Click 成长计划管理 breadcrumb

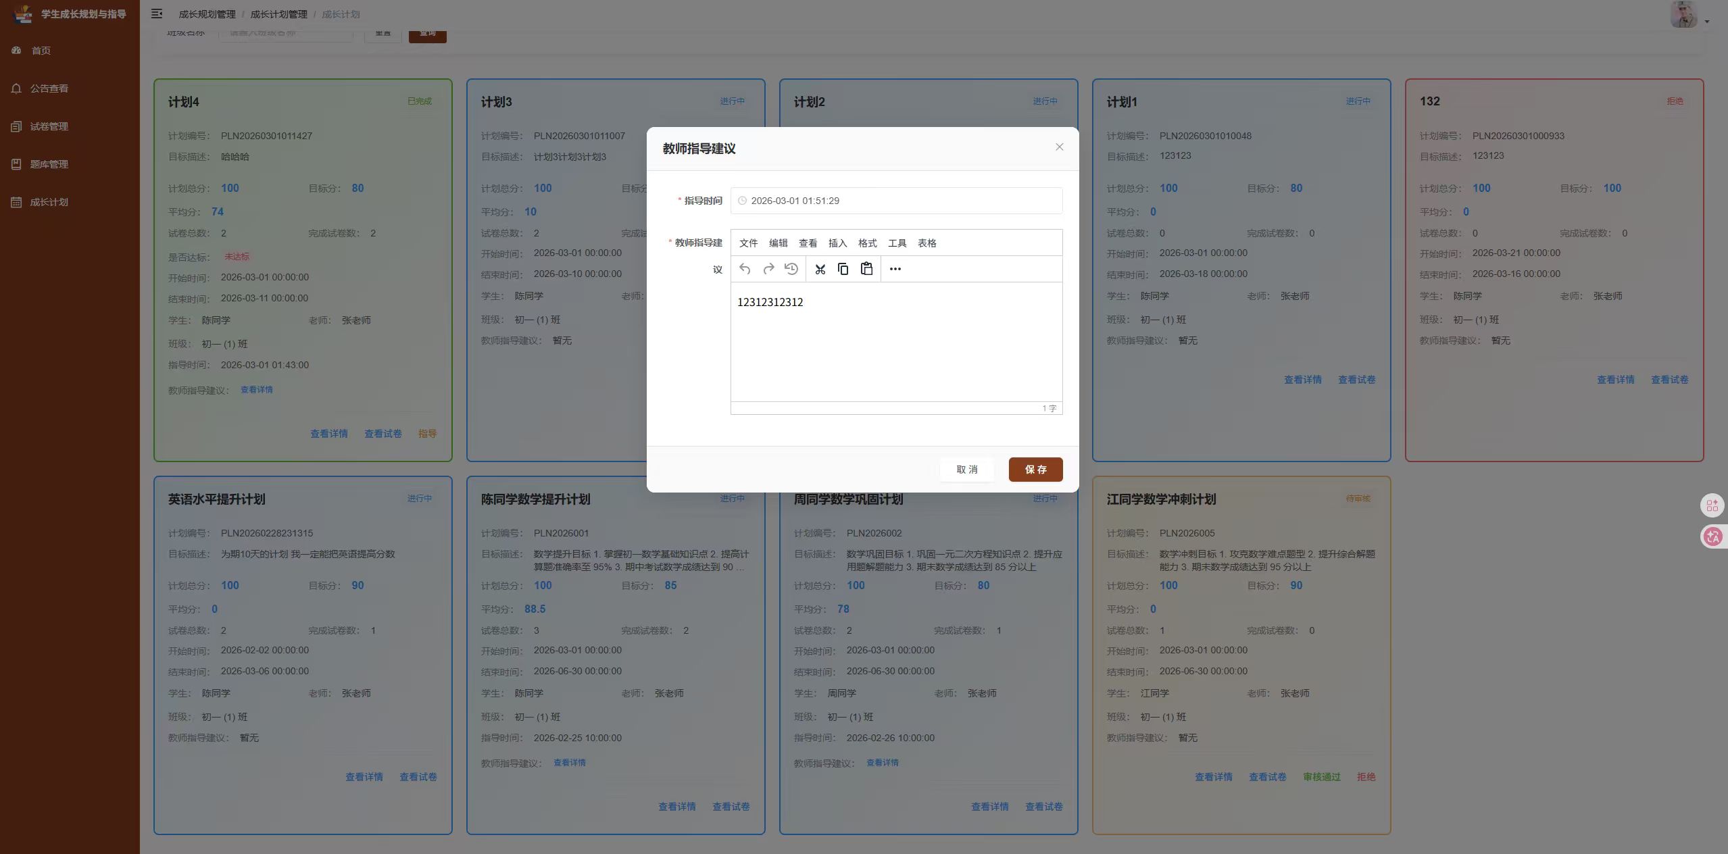click(278, 14)
